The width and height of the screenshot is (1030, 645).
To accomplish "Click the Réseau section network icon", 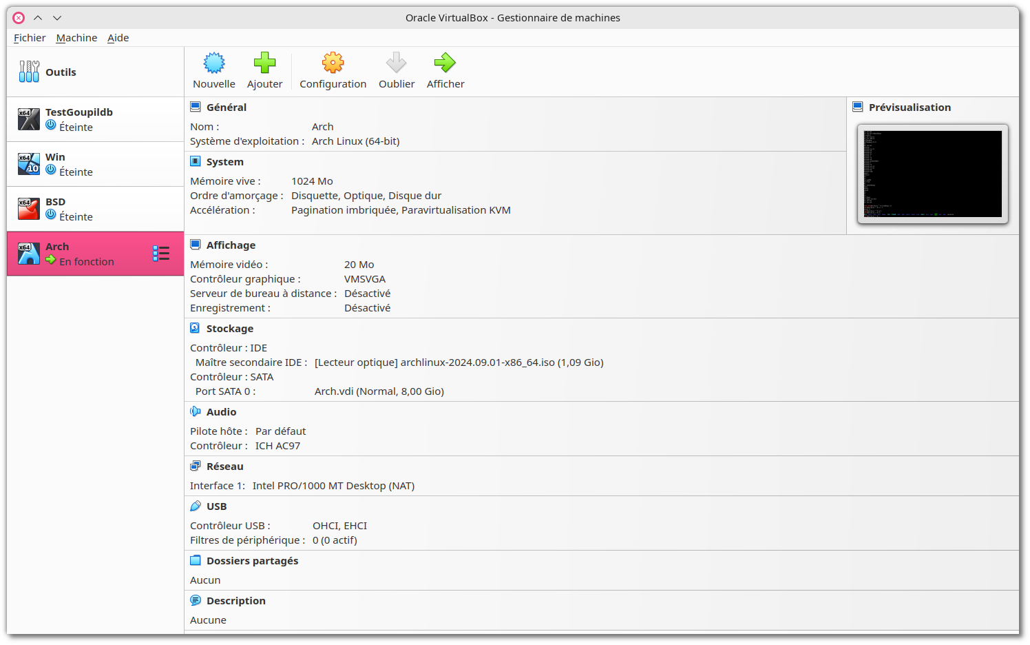I will point(196,465).
